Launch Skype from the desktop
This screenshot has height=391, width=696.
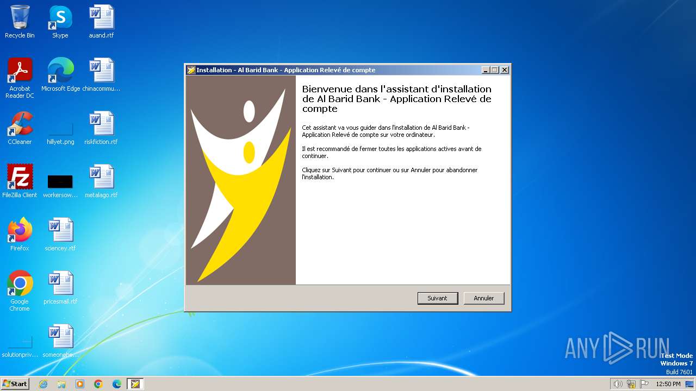pyautogui.click(x=60, y=22)
